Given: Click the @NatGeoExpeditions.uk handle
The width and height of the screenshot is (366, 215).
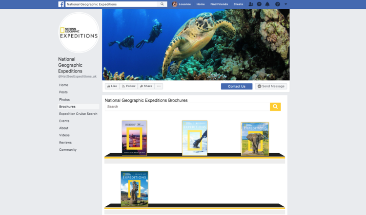Looking at the screenshot, I should pyautogui.click(x=77, y=76).
